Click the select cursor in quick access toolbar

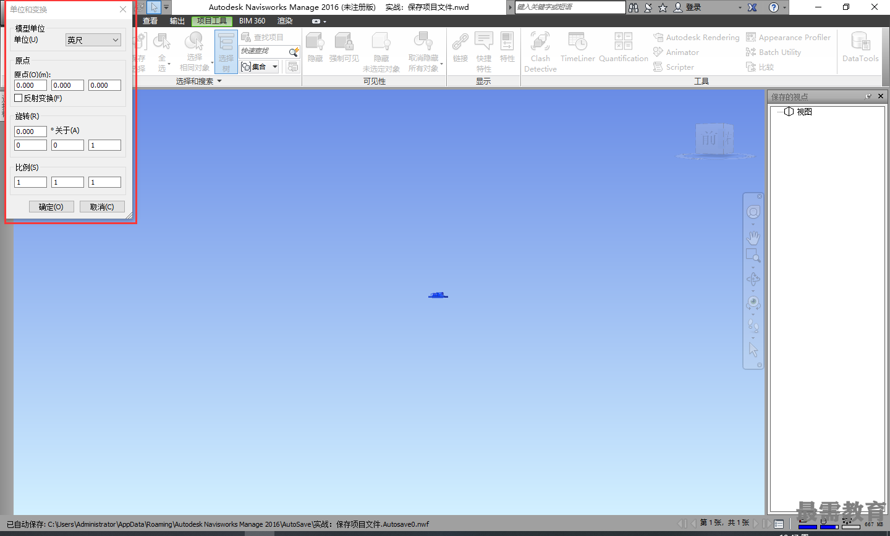coord(154,7)
